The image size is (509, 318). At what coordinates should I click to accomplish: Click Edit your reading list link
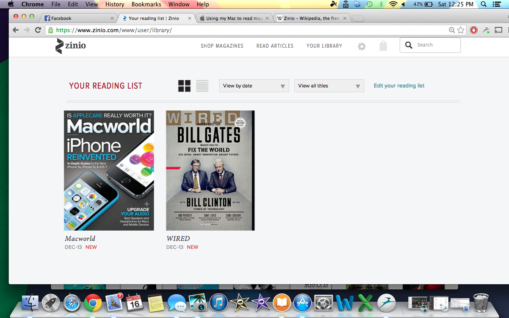coord(399,86)
